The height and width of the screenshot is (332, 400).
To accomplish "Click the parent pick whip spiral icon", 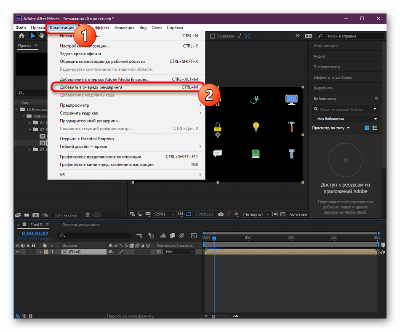I will (159, 252).
